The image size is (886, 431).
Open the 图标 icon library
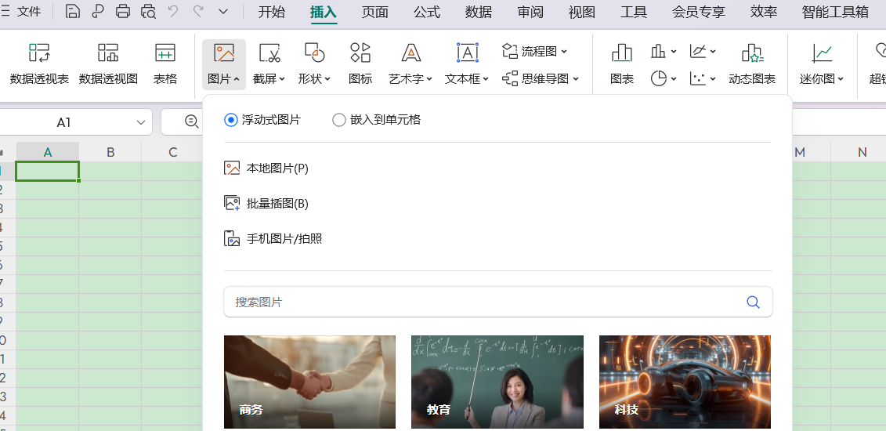click(360, 63)
